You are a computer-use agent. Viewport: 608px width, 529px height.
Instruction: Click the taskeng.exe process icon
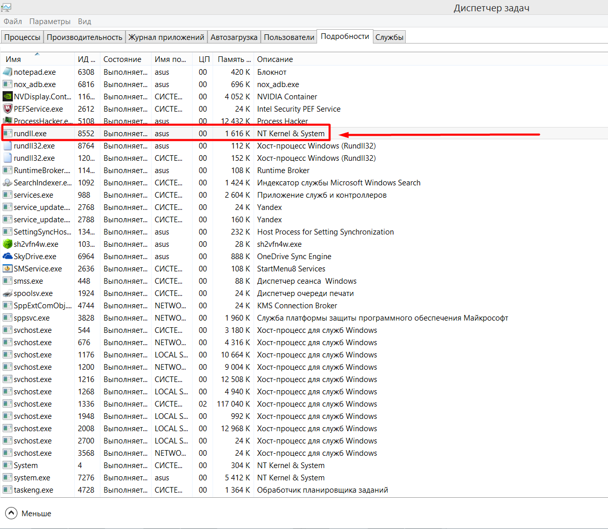point(7,490)
